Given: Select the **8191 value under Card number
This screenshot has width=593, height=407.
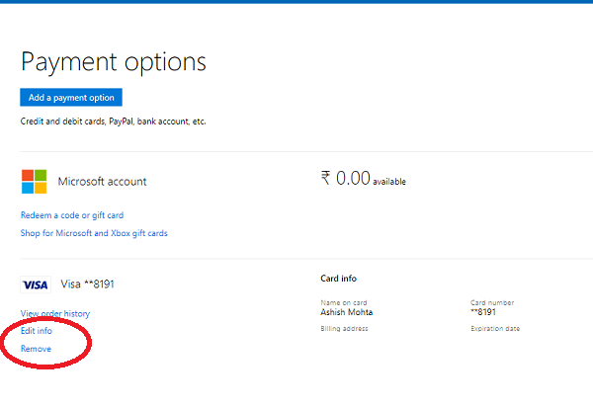Looking at the screenshot, I should (483, 312).
